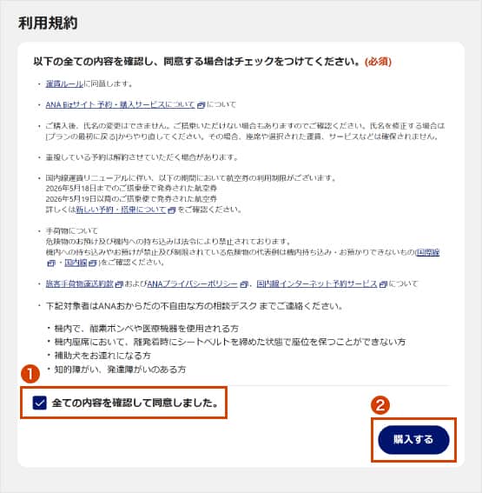The image size is (482, 493).
Task: Open the 国内線 prohibited items link
Action: point(76,263)
